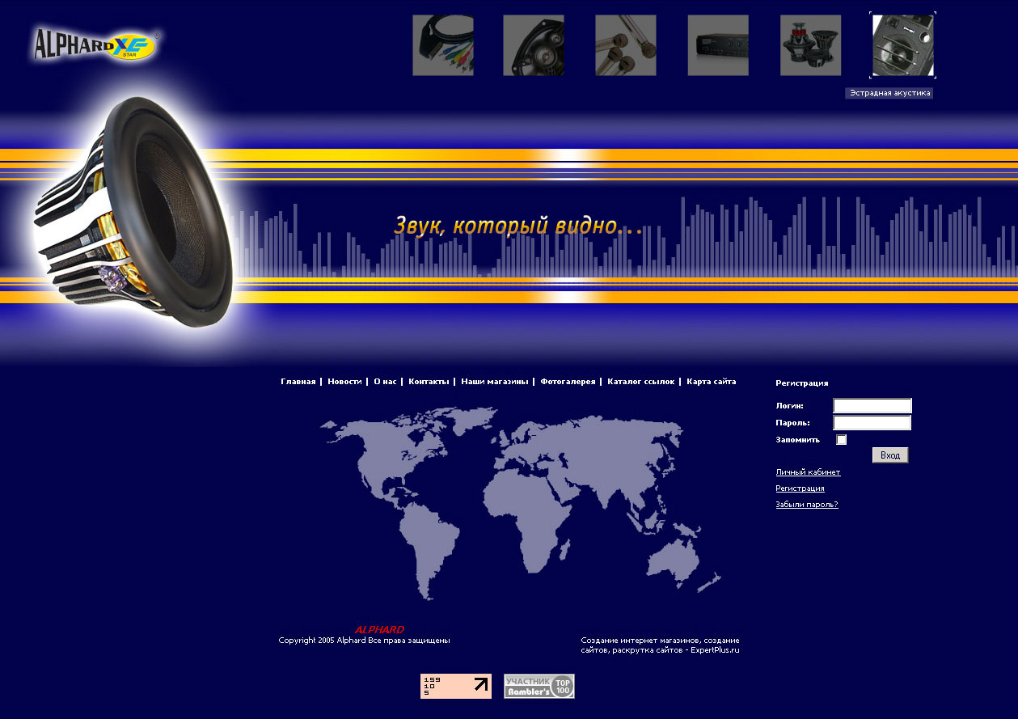The height and width of the screenshot is (719, 1018).
Task: Open the cables category thumbnail
Action: [x=443, y=45]
